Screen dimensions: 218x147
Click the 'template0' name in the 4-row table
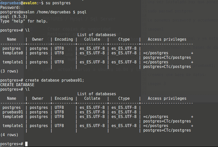(x=13, y=117)
